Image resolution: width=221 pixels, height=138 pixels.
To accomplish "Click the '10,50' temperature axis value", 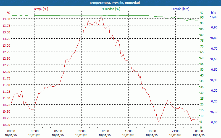I will pos(6,112).
